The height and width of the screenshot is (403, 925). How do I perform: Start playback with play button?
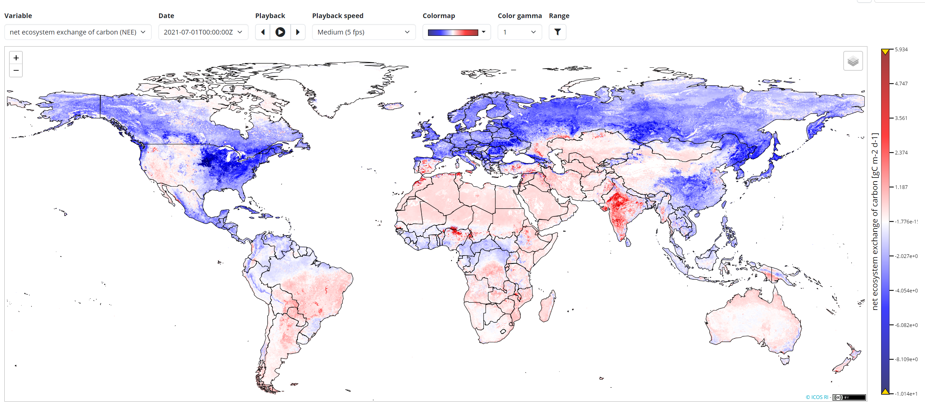tap(280, 32)
